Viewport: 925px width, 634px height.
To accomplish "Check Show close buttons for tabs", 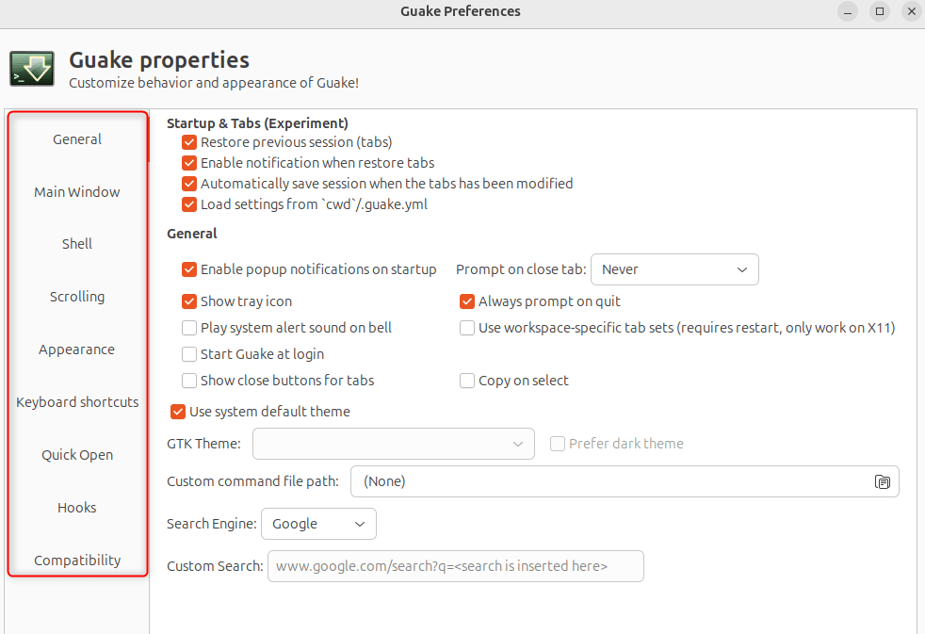I will pyautogui.click(x=189, y=381).
